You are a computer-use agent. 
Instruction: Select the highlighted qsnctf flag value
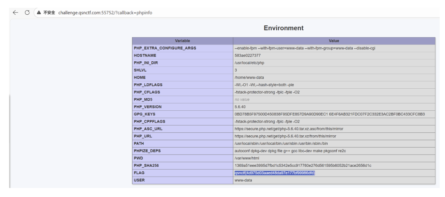(x=274, y=173)
